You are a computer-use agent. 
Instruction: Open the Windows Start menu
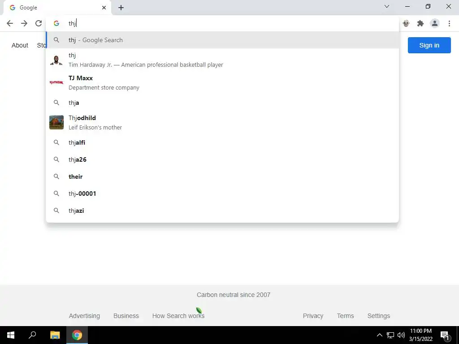pos(11,335)
